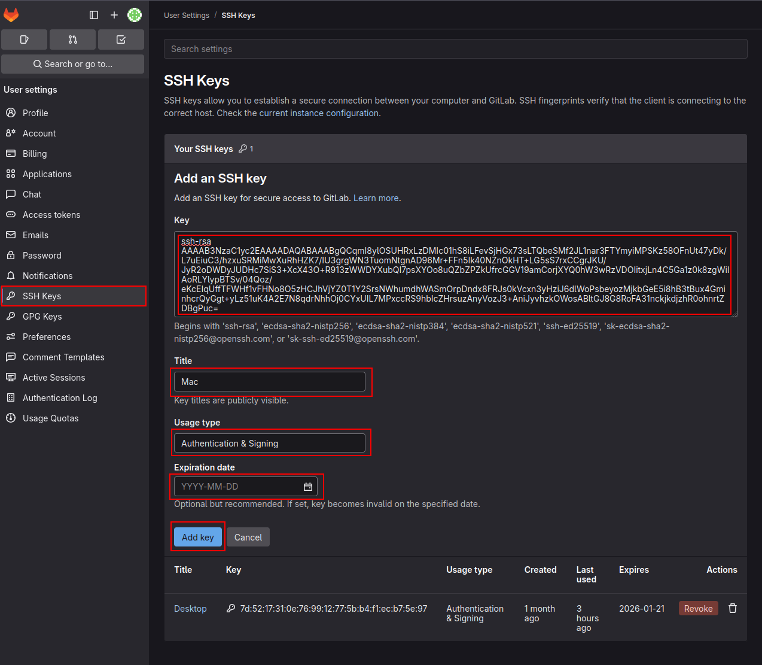Follow the Learn more link
Image resolution: width=762 pixels, height=665 pixels.
point(376,198)
